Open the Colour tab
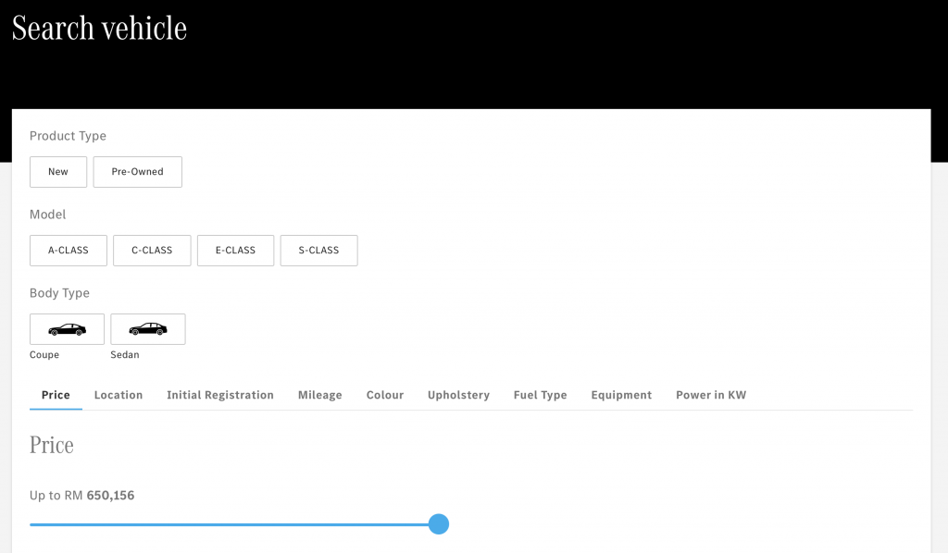Image resolution: width=948 pixels, height=553 pixels. [384, 395]
